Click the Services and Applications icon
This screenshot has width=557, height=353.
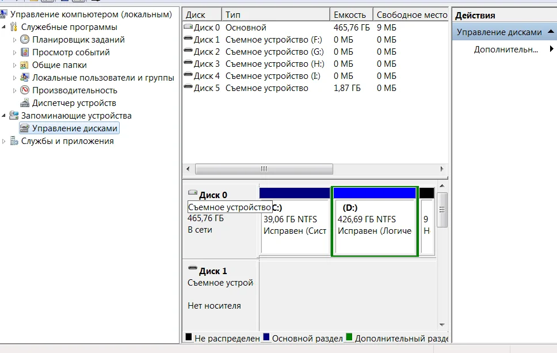click(x=13, y=141)
